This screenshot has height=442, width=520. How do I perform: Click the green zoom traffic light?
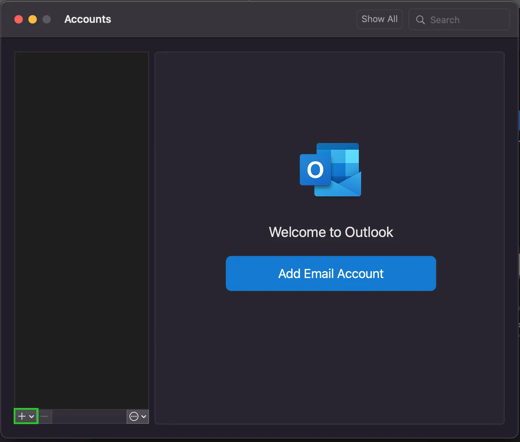(46, 19)
